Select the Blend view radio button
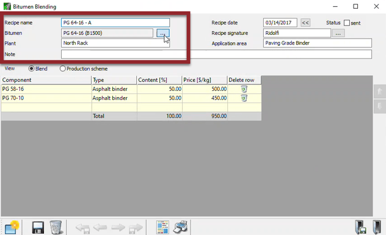Image resolution: width=386 pixels, height=235 pixels. [31, 68]
